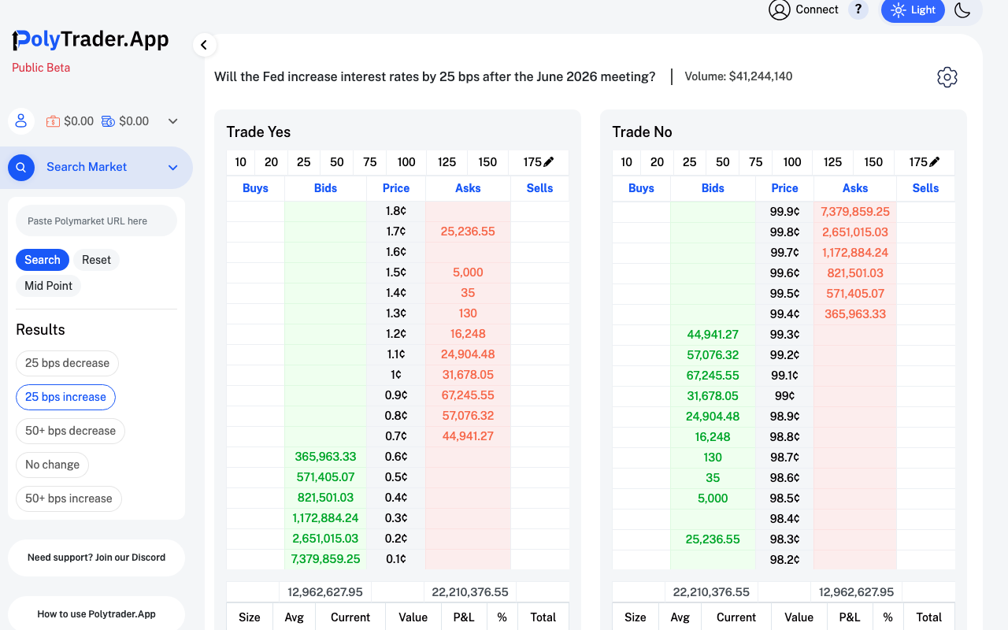
Task: Click the Search button
Action: 43,260
